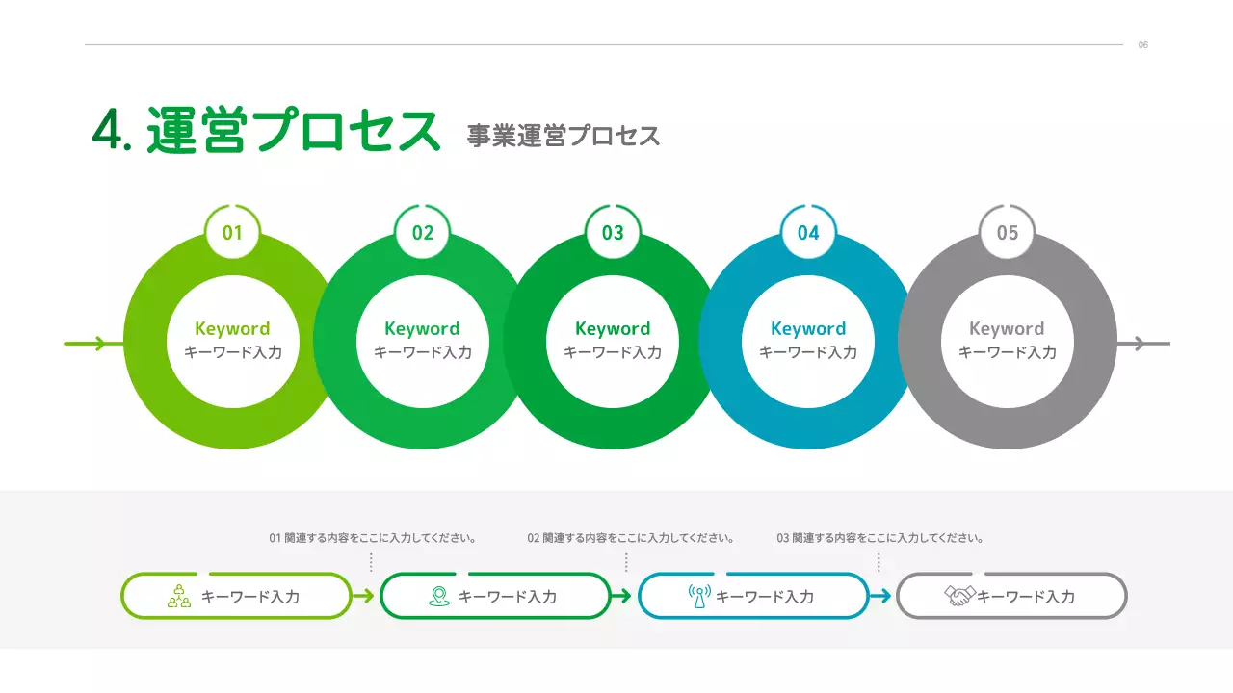Click the antenna signal tower icon
The image size is (1233, 693).
click(x=698, y=596)
